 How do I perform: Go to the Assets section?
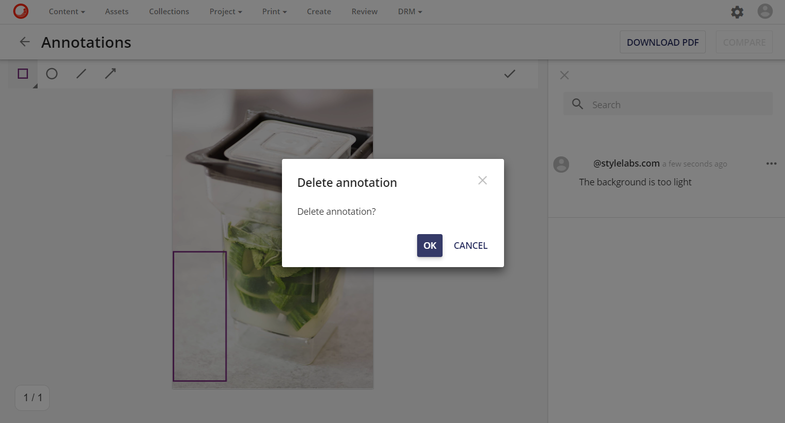coord(116,11)
